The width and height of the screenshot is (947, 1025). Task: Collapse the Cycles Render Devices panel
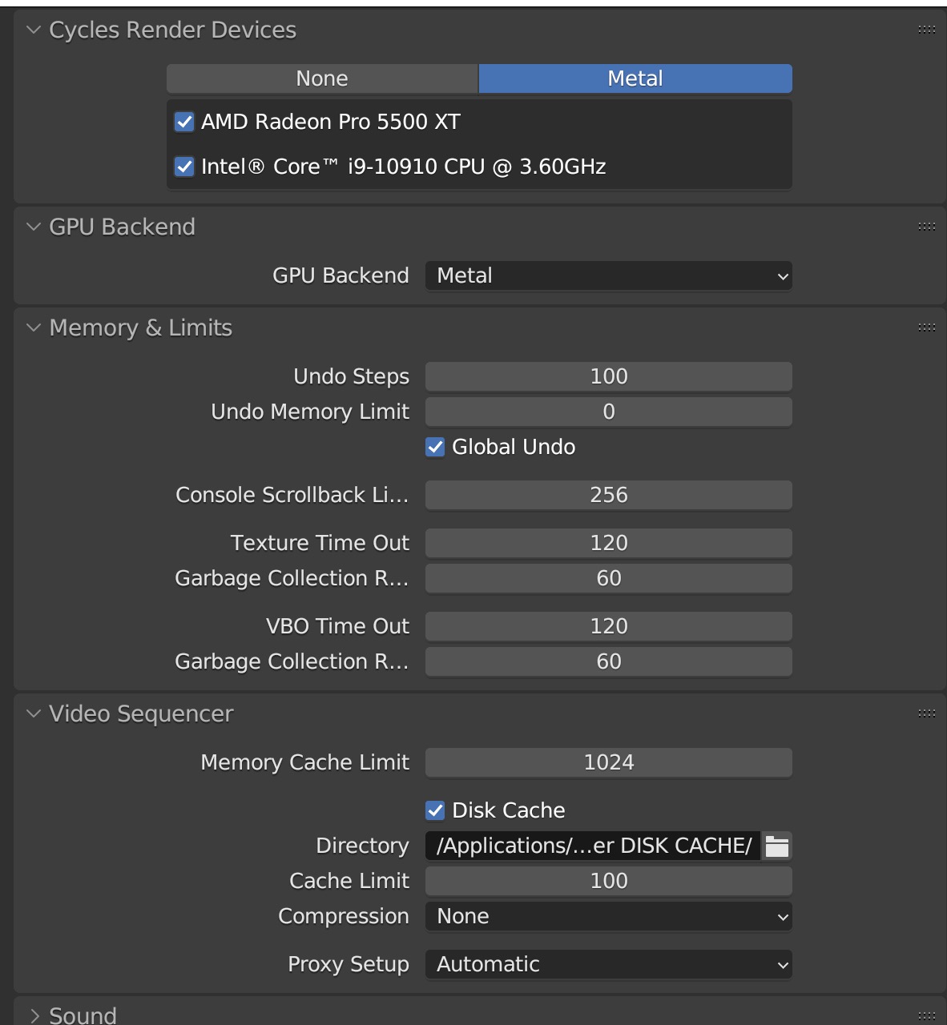(x=34, y=30)
